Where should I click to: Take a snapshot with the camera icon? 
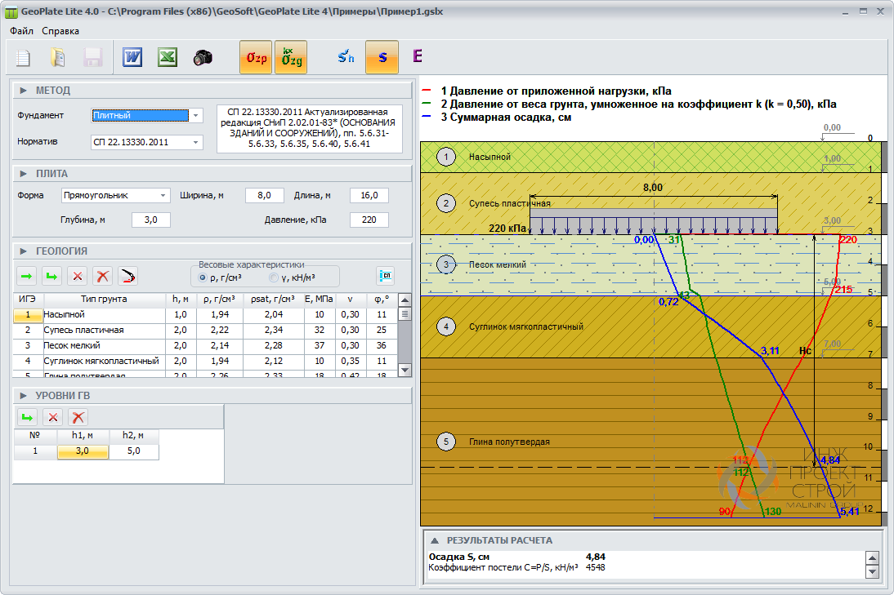(203, 57)
